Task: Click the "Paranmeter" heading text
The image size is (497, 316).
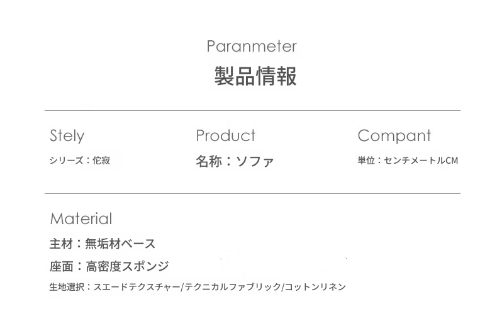Action: (x=251, y=47)
